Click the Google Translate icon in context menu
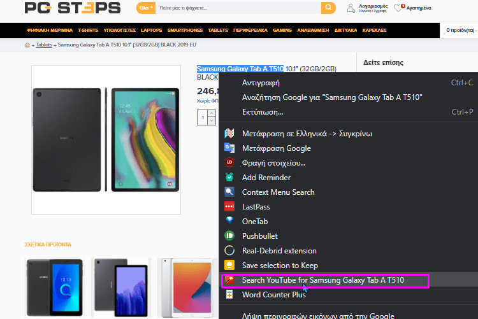The image size is (478, 319). [x=229, y=148]
